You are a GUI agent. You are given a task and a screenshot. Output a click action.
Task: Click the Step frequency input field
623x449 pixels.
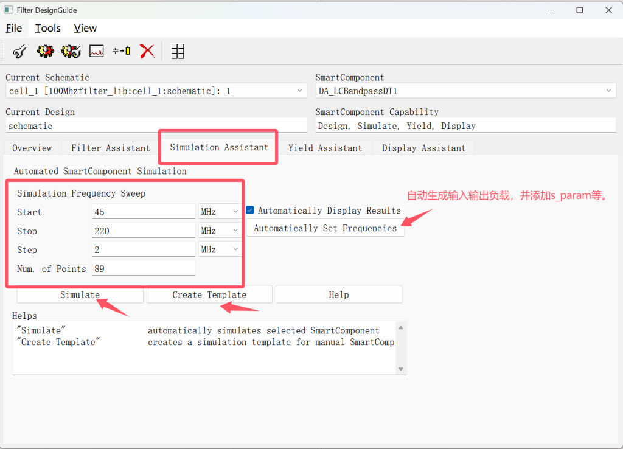tap(144, 249)
